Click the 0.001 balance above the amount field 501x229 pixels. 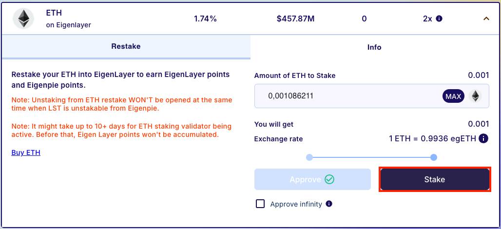pos(478,76)
